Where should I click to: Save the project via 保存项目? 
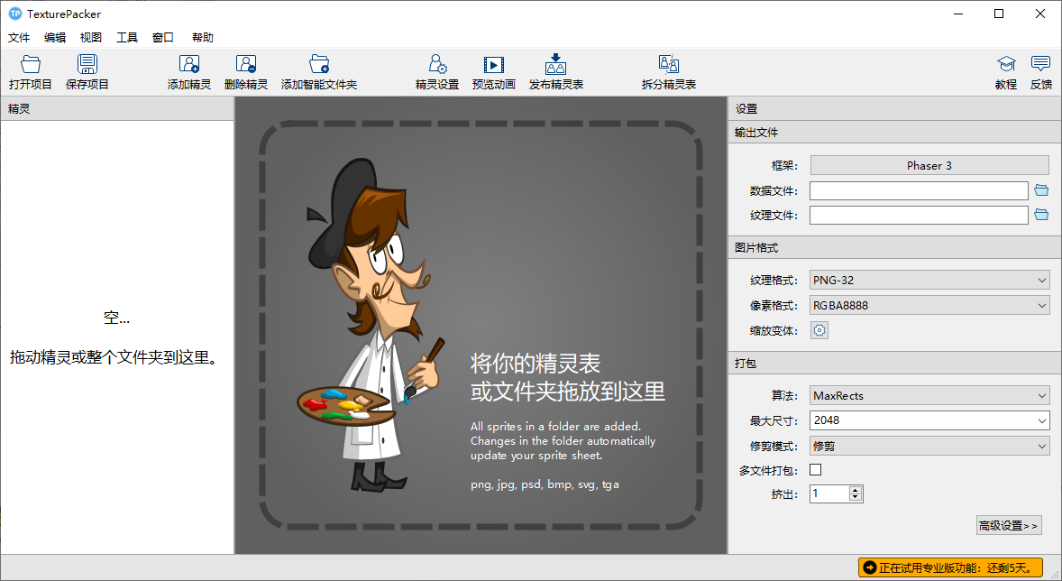click(87, 72)
